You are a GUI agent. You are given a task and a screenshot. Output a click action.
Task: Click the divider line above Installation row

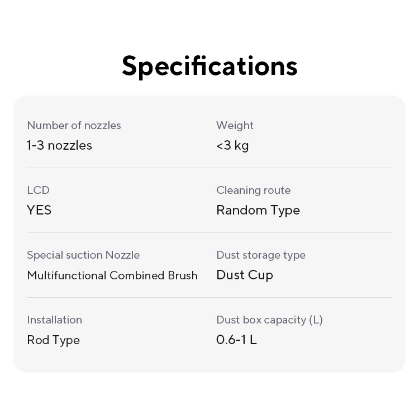[x=112, y=297]
